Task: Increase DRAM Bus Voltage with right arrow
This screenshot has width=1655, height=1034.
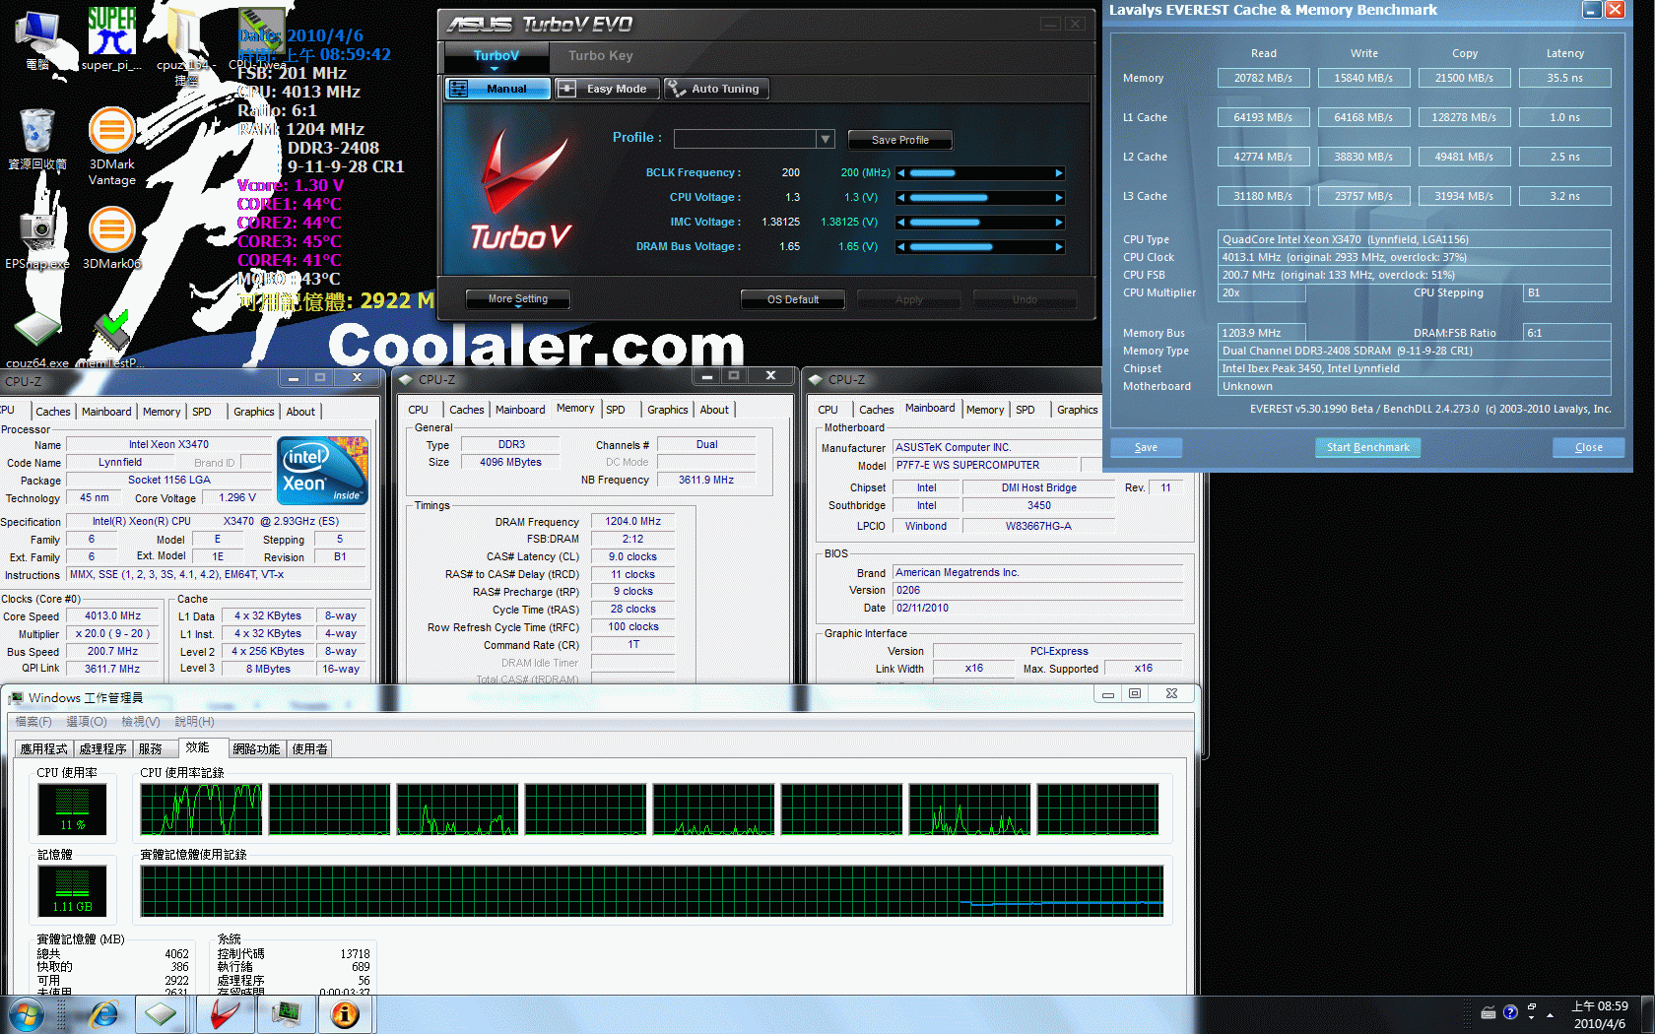Action: [1059, 247]
